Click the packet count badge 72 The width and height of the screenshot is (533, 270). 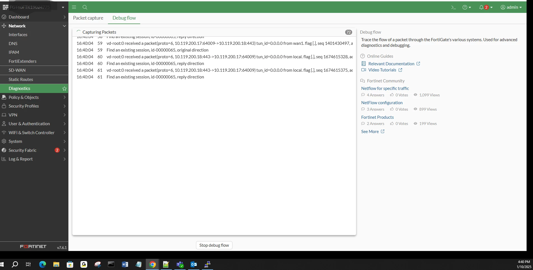[x=349, y=32]
